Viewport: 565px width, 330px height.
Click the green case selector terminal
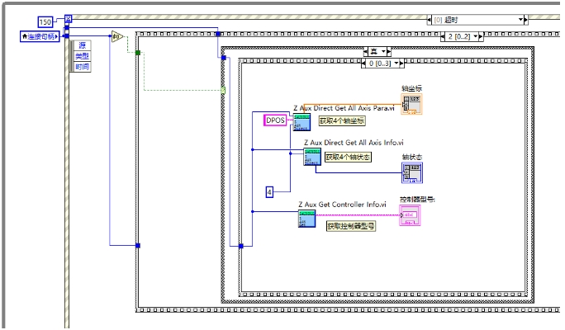pos(223,90)
